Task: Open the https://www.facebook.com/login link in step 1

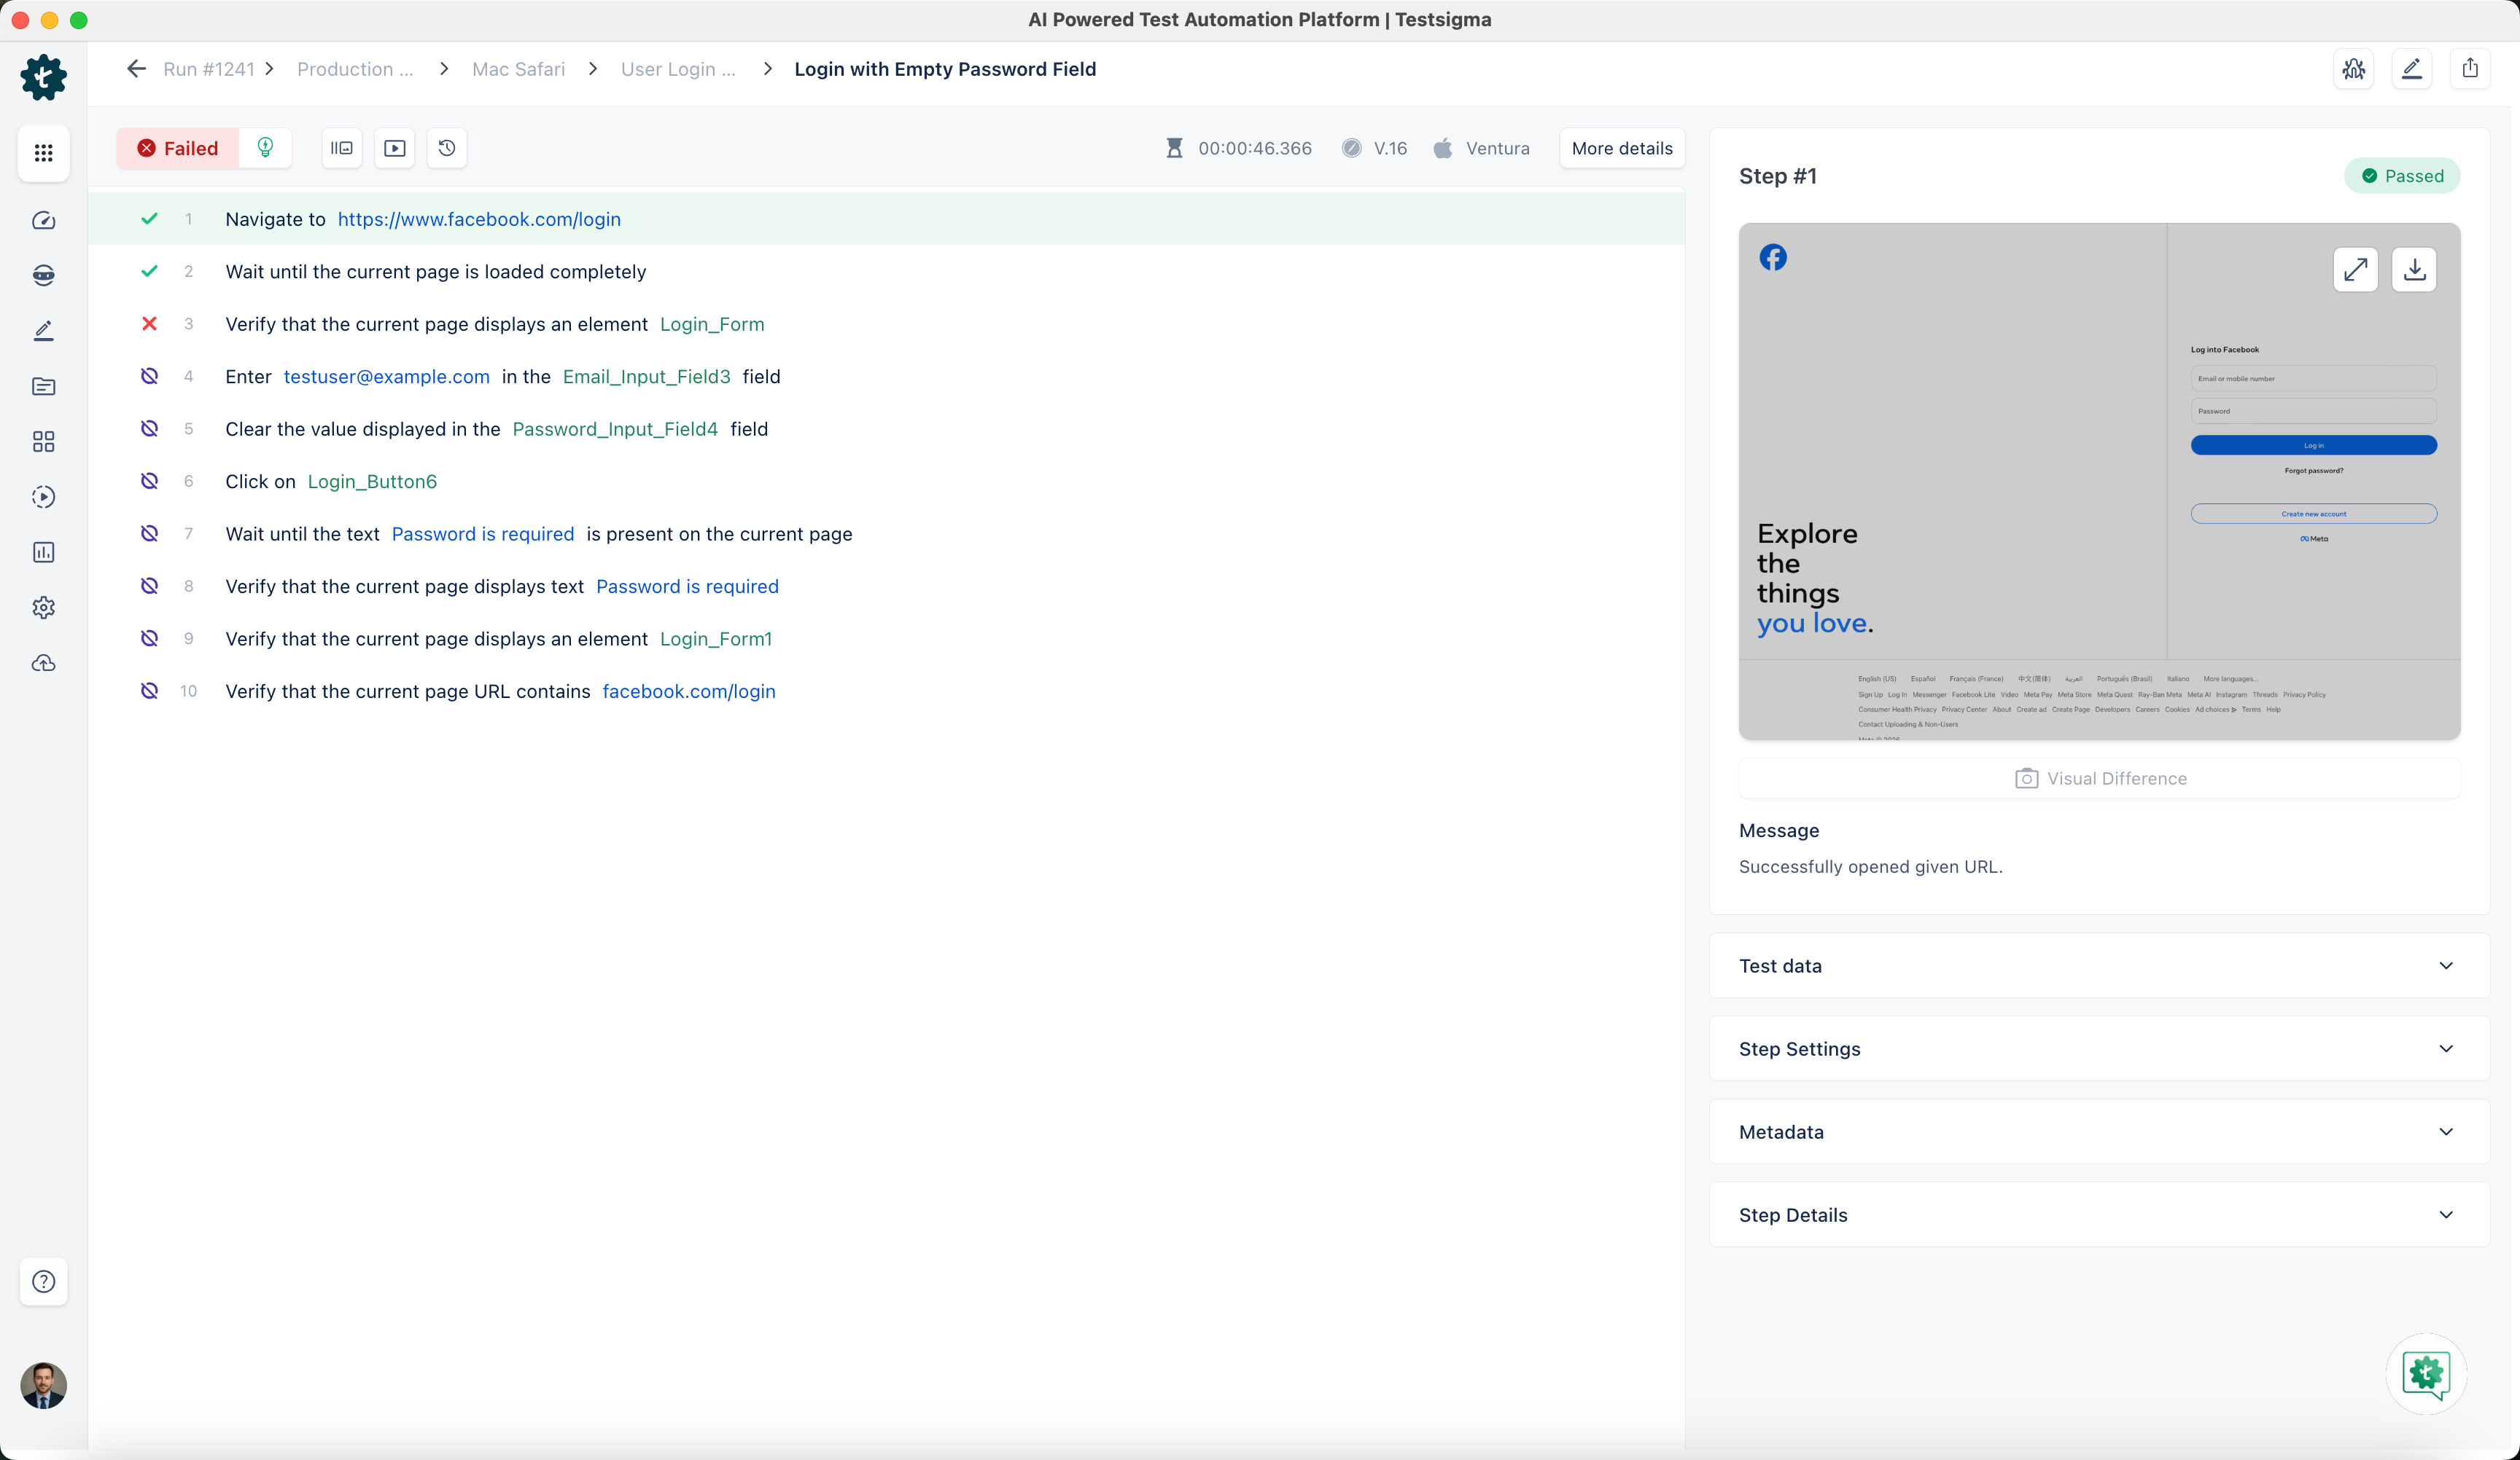Action: [479, 219]
